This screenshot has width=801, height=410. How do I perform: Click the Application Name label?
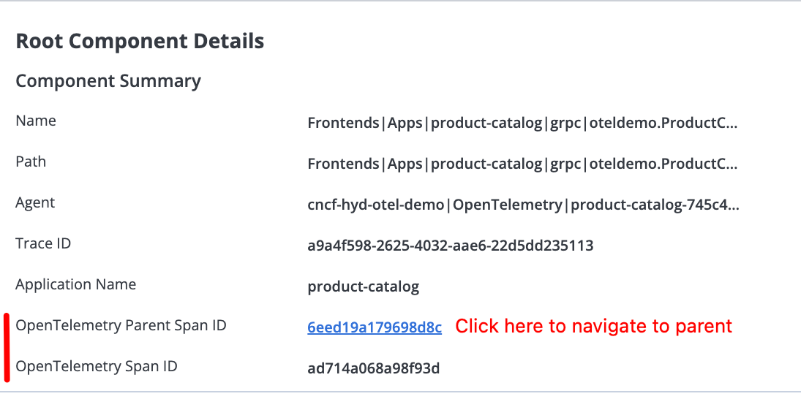(75, 284)
